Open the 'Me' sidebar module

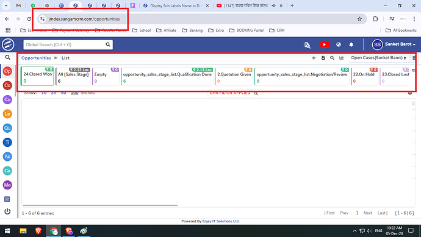tap(7, 185)
